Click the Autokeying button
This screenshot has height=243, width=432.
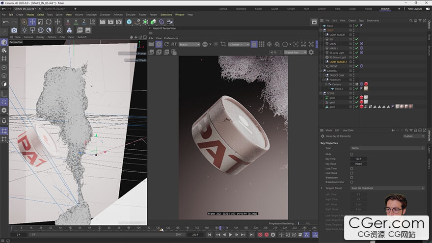[267, 235]
